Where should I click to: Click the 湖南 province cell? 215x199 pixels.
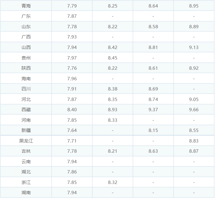click(26, 193)
